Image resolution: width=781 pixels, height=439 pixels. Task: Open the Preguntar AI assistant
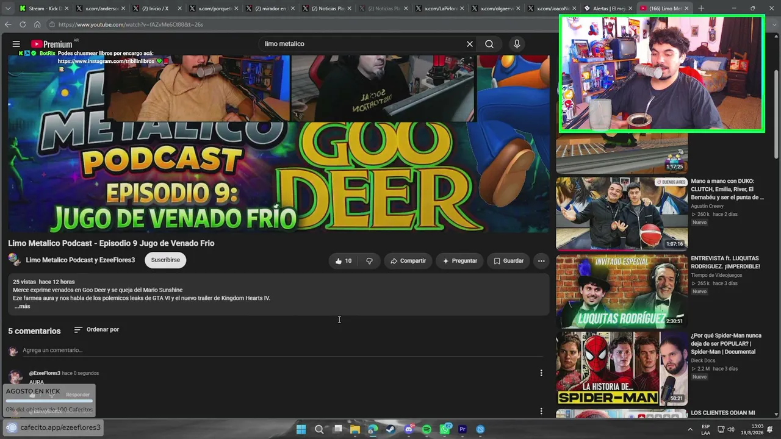tap(460, 261)
